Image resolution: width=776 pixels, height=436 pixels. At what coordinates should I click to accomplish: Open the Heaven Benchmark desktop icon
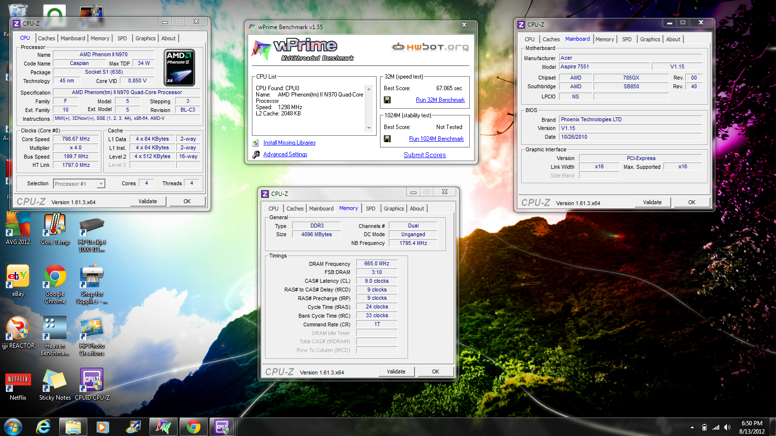55,336
